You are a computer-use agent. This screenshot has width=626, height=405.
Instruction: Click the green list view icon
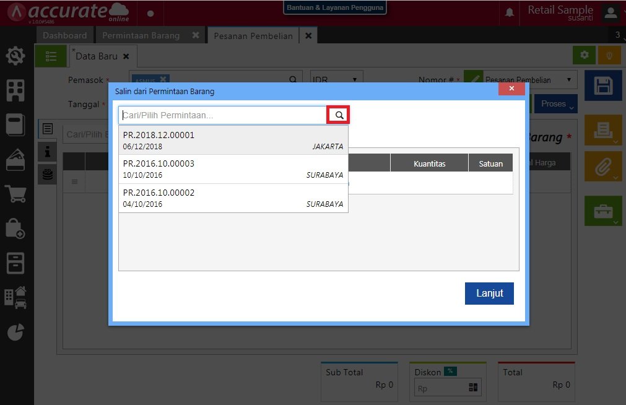[x=51, y=56]
